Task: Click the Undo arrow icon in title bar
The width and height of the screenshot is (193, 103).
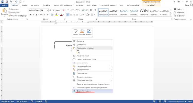Action: [x=11, y=2]
